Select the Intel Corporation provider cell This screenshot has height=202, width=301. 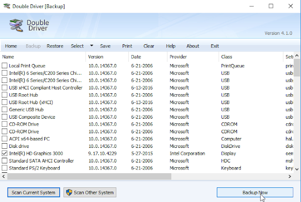click(187, 154)
